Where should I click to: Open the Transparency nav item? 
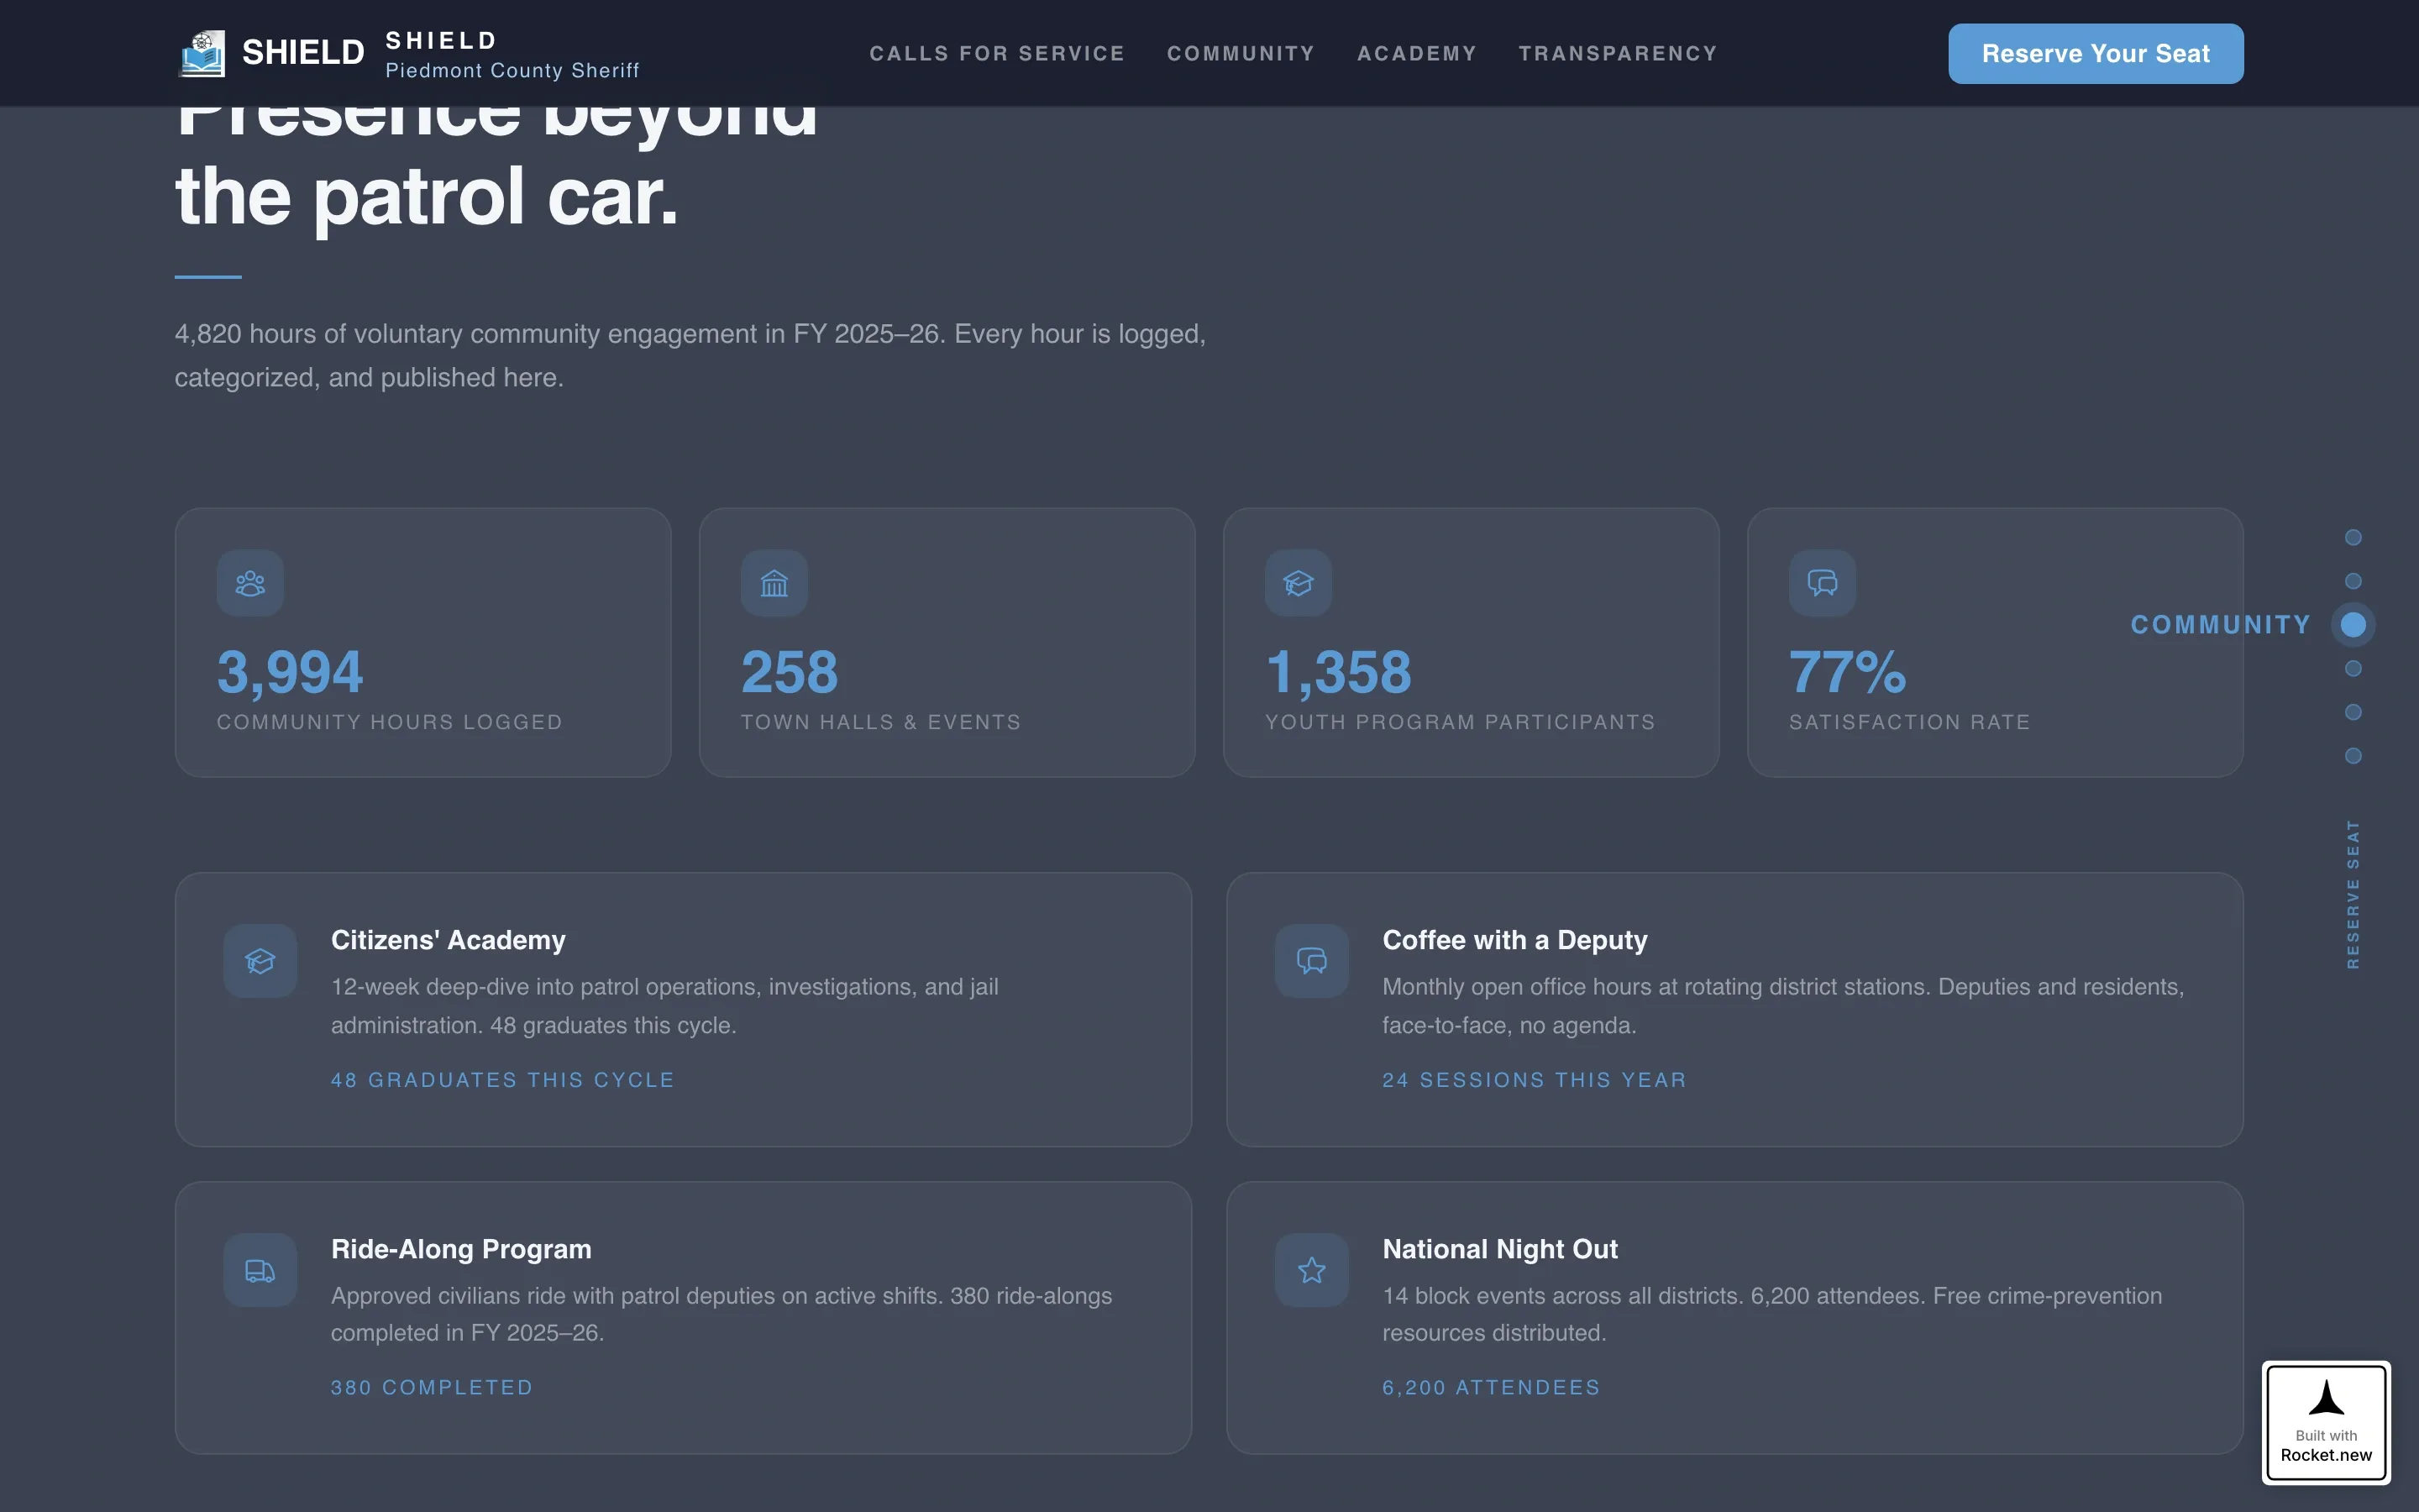[1618, 54]
